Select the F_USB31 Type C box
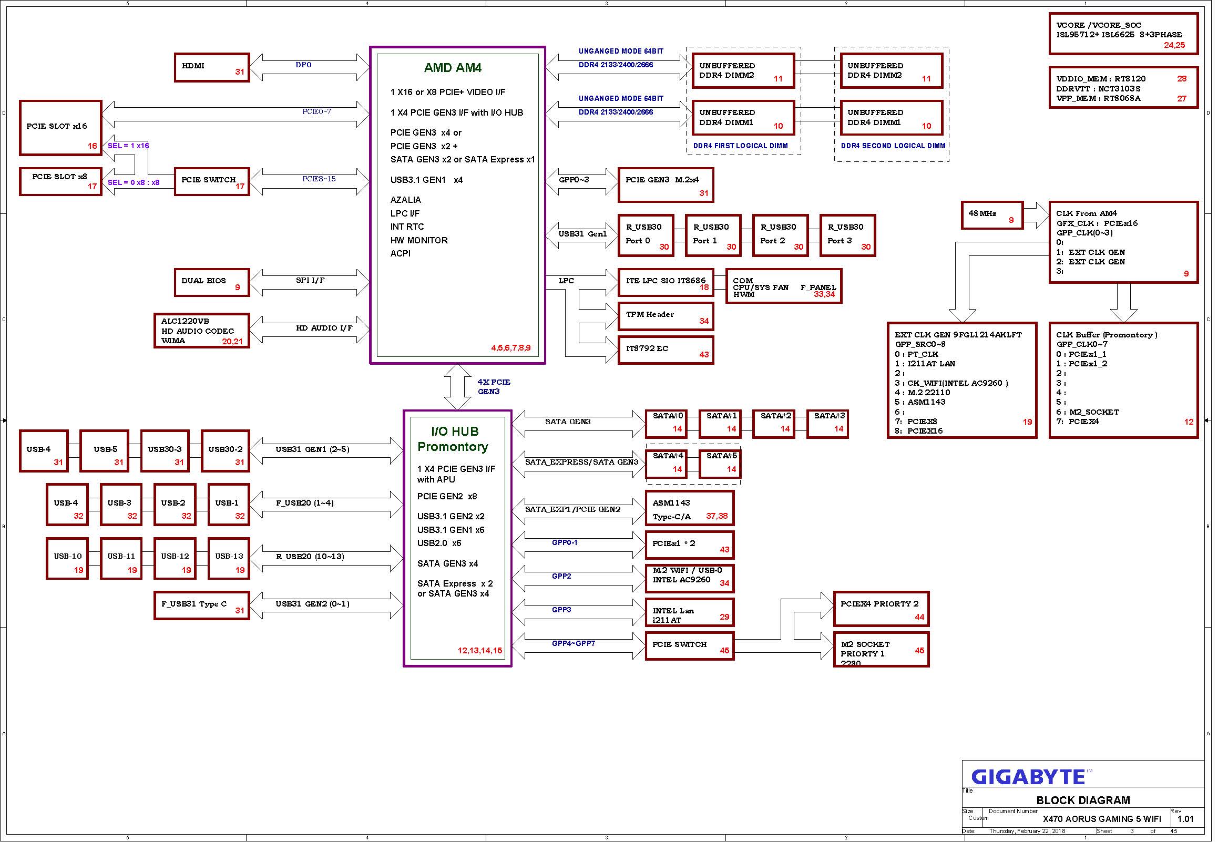 (201, 605)
